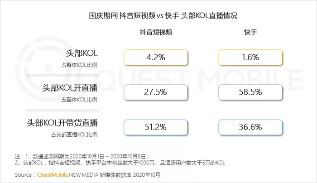Select the 27.5% live streaming box

[156, 92]
